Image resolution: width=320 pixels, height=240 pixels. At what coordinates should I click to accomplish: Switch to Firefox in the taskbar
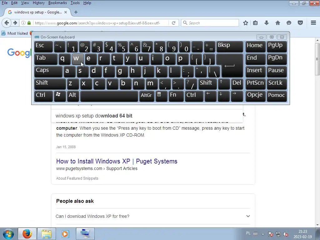[x=27, y=234]
